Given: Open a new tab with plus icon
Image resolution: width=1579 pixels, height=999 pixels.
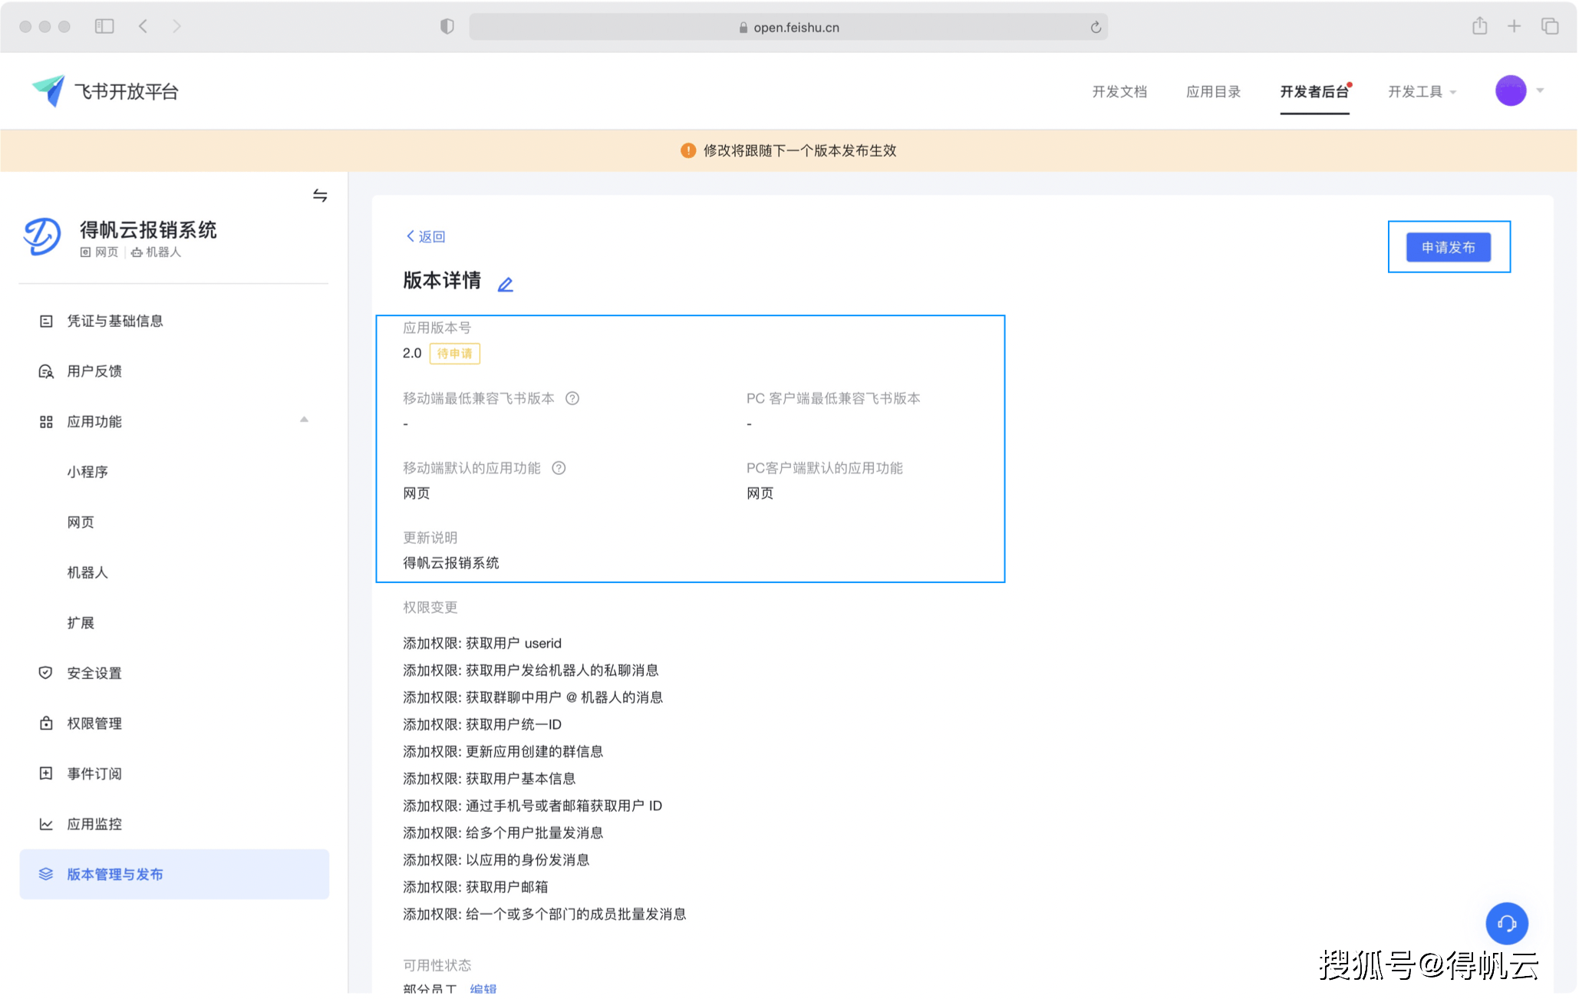Looking at the screenshot, I should (x=1514, y=26).
